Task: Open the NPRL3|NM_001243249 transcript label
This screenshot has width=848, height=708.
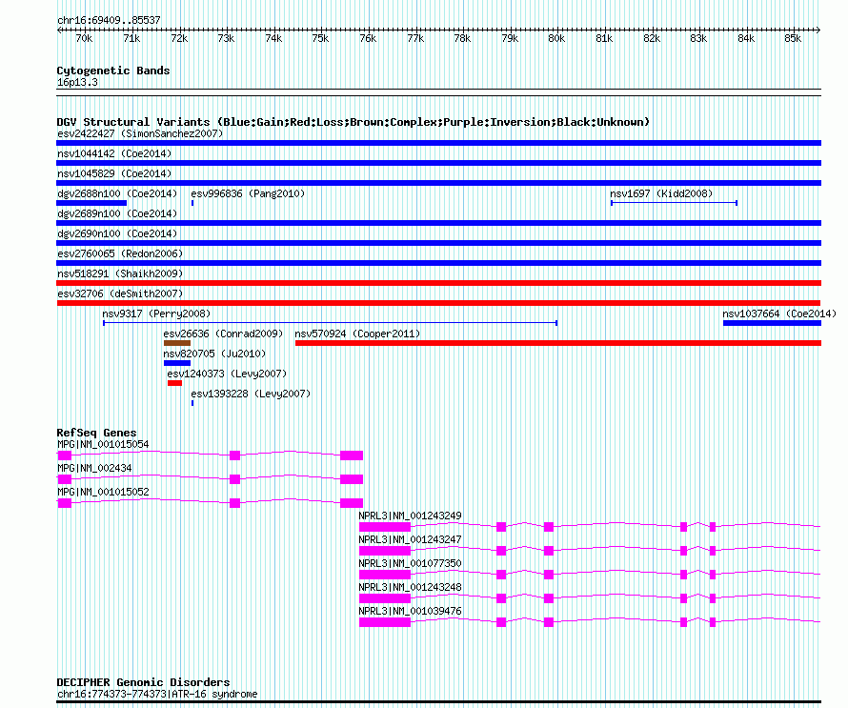Action: tap(410, 516)
